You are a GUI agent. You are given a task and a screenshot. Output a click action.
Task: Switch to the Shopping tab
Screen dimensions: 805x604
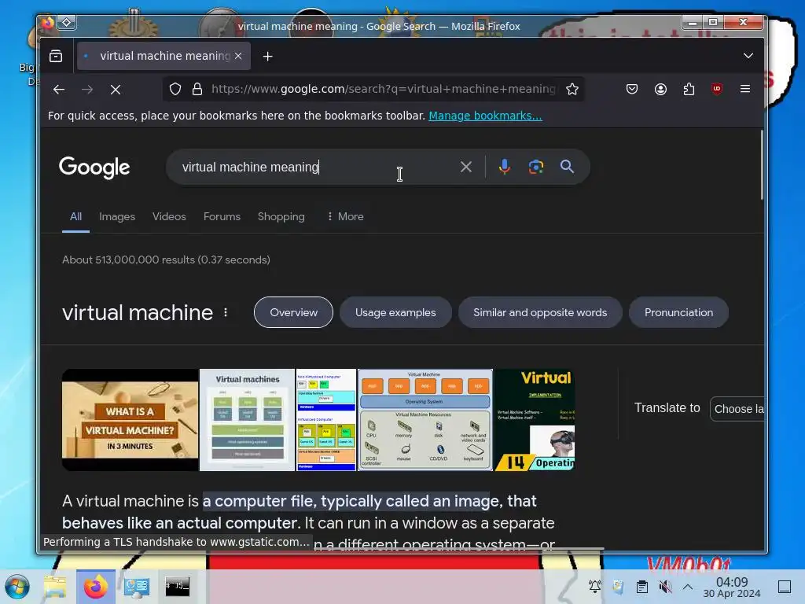(x=281, y=217)
